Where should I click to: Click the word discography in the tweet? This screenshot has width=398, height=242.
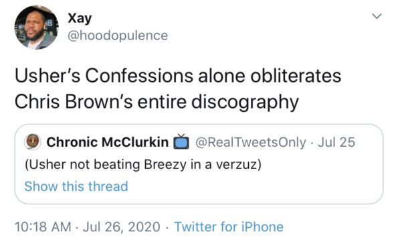pyautogui.click(x=245, y=103)
